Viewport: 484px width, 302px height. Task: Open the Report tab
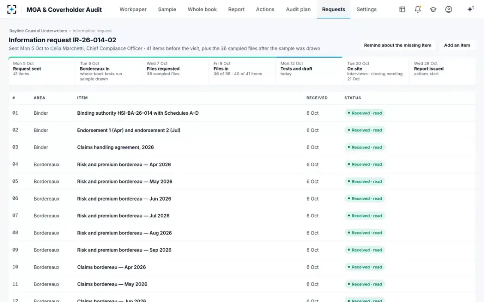[236, 9]
